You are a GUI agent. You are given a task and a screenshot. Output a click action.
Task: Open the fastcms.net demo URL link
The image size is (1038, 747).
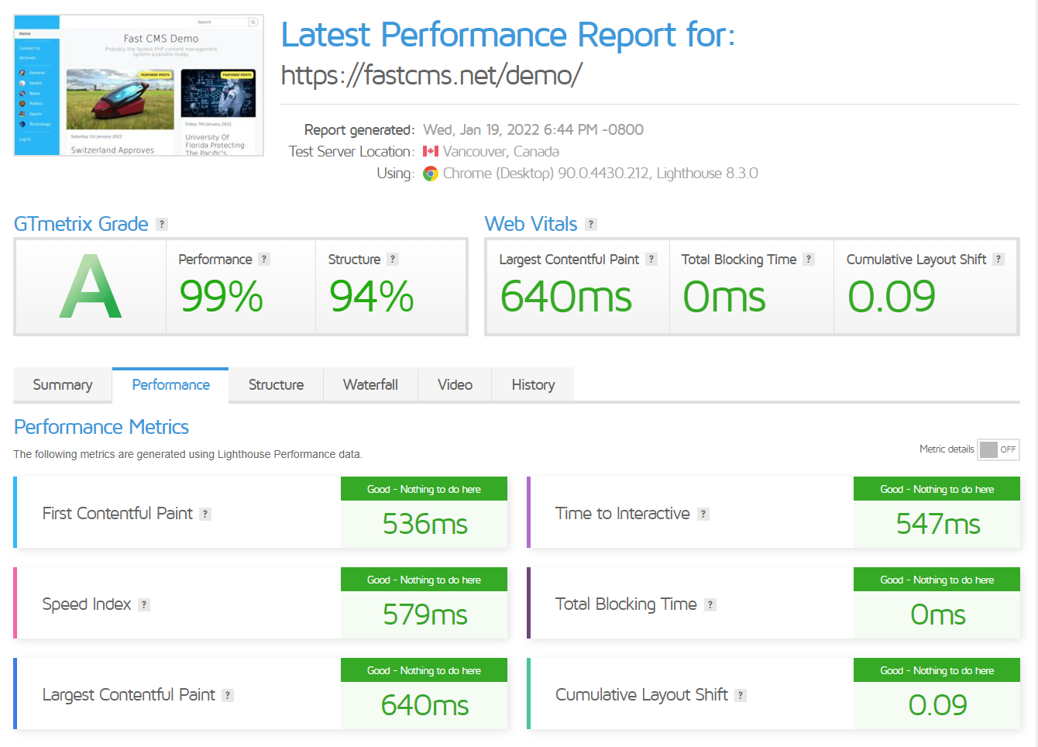(431, 75)
